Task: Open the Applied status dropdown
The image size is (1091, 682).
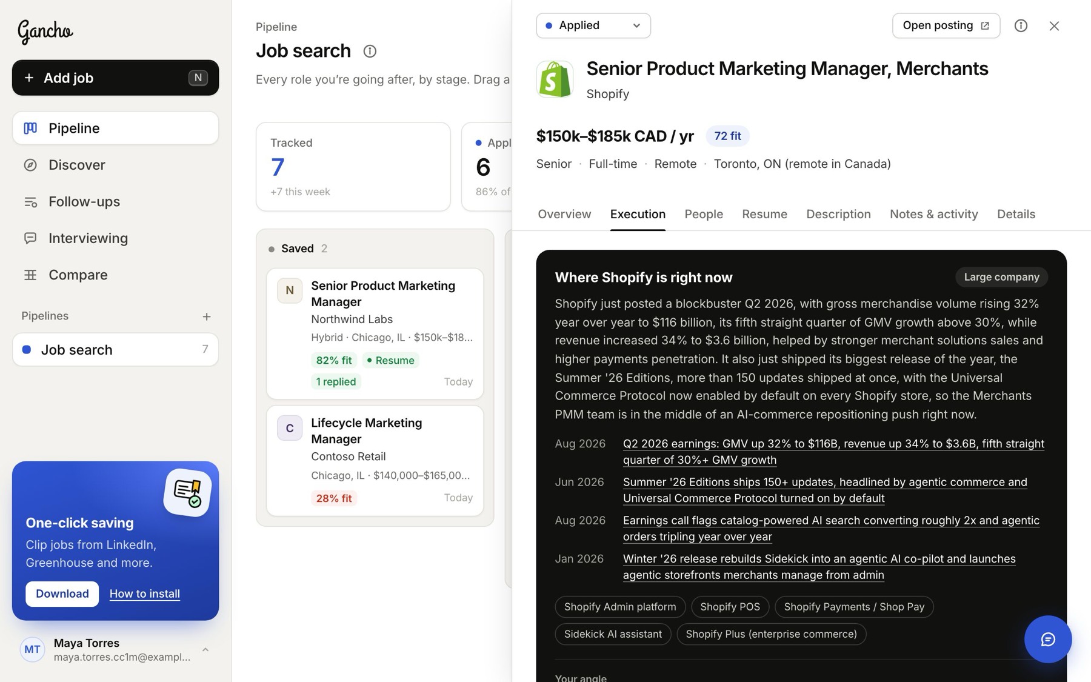Action: (x=593, y=25)
